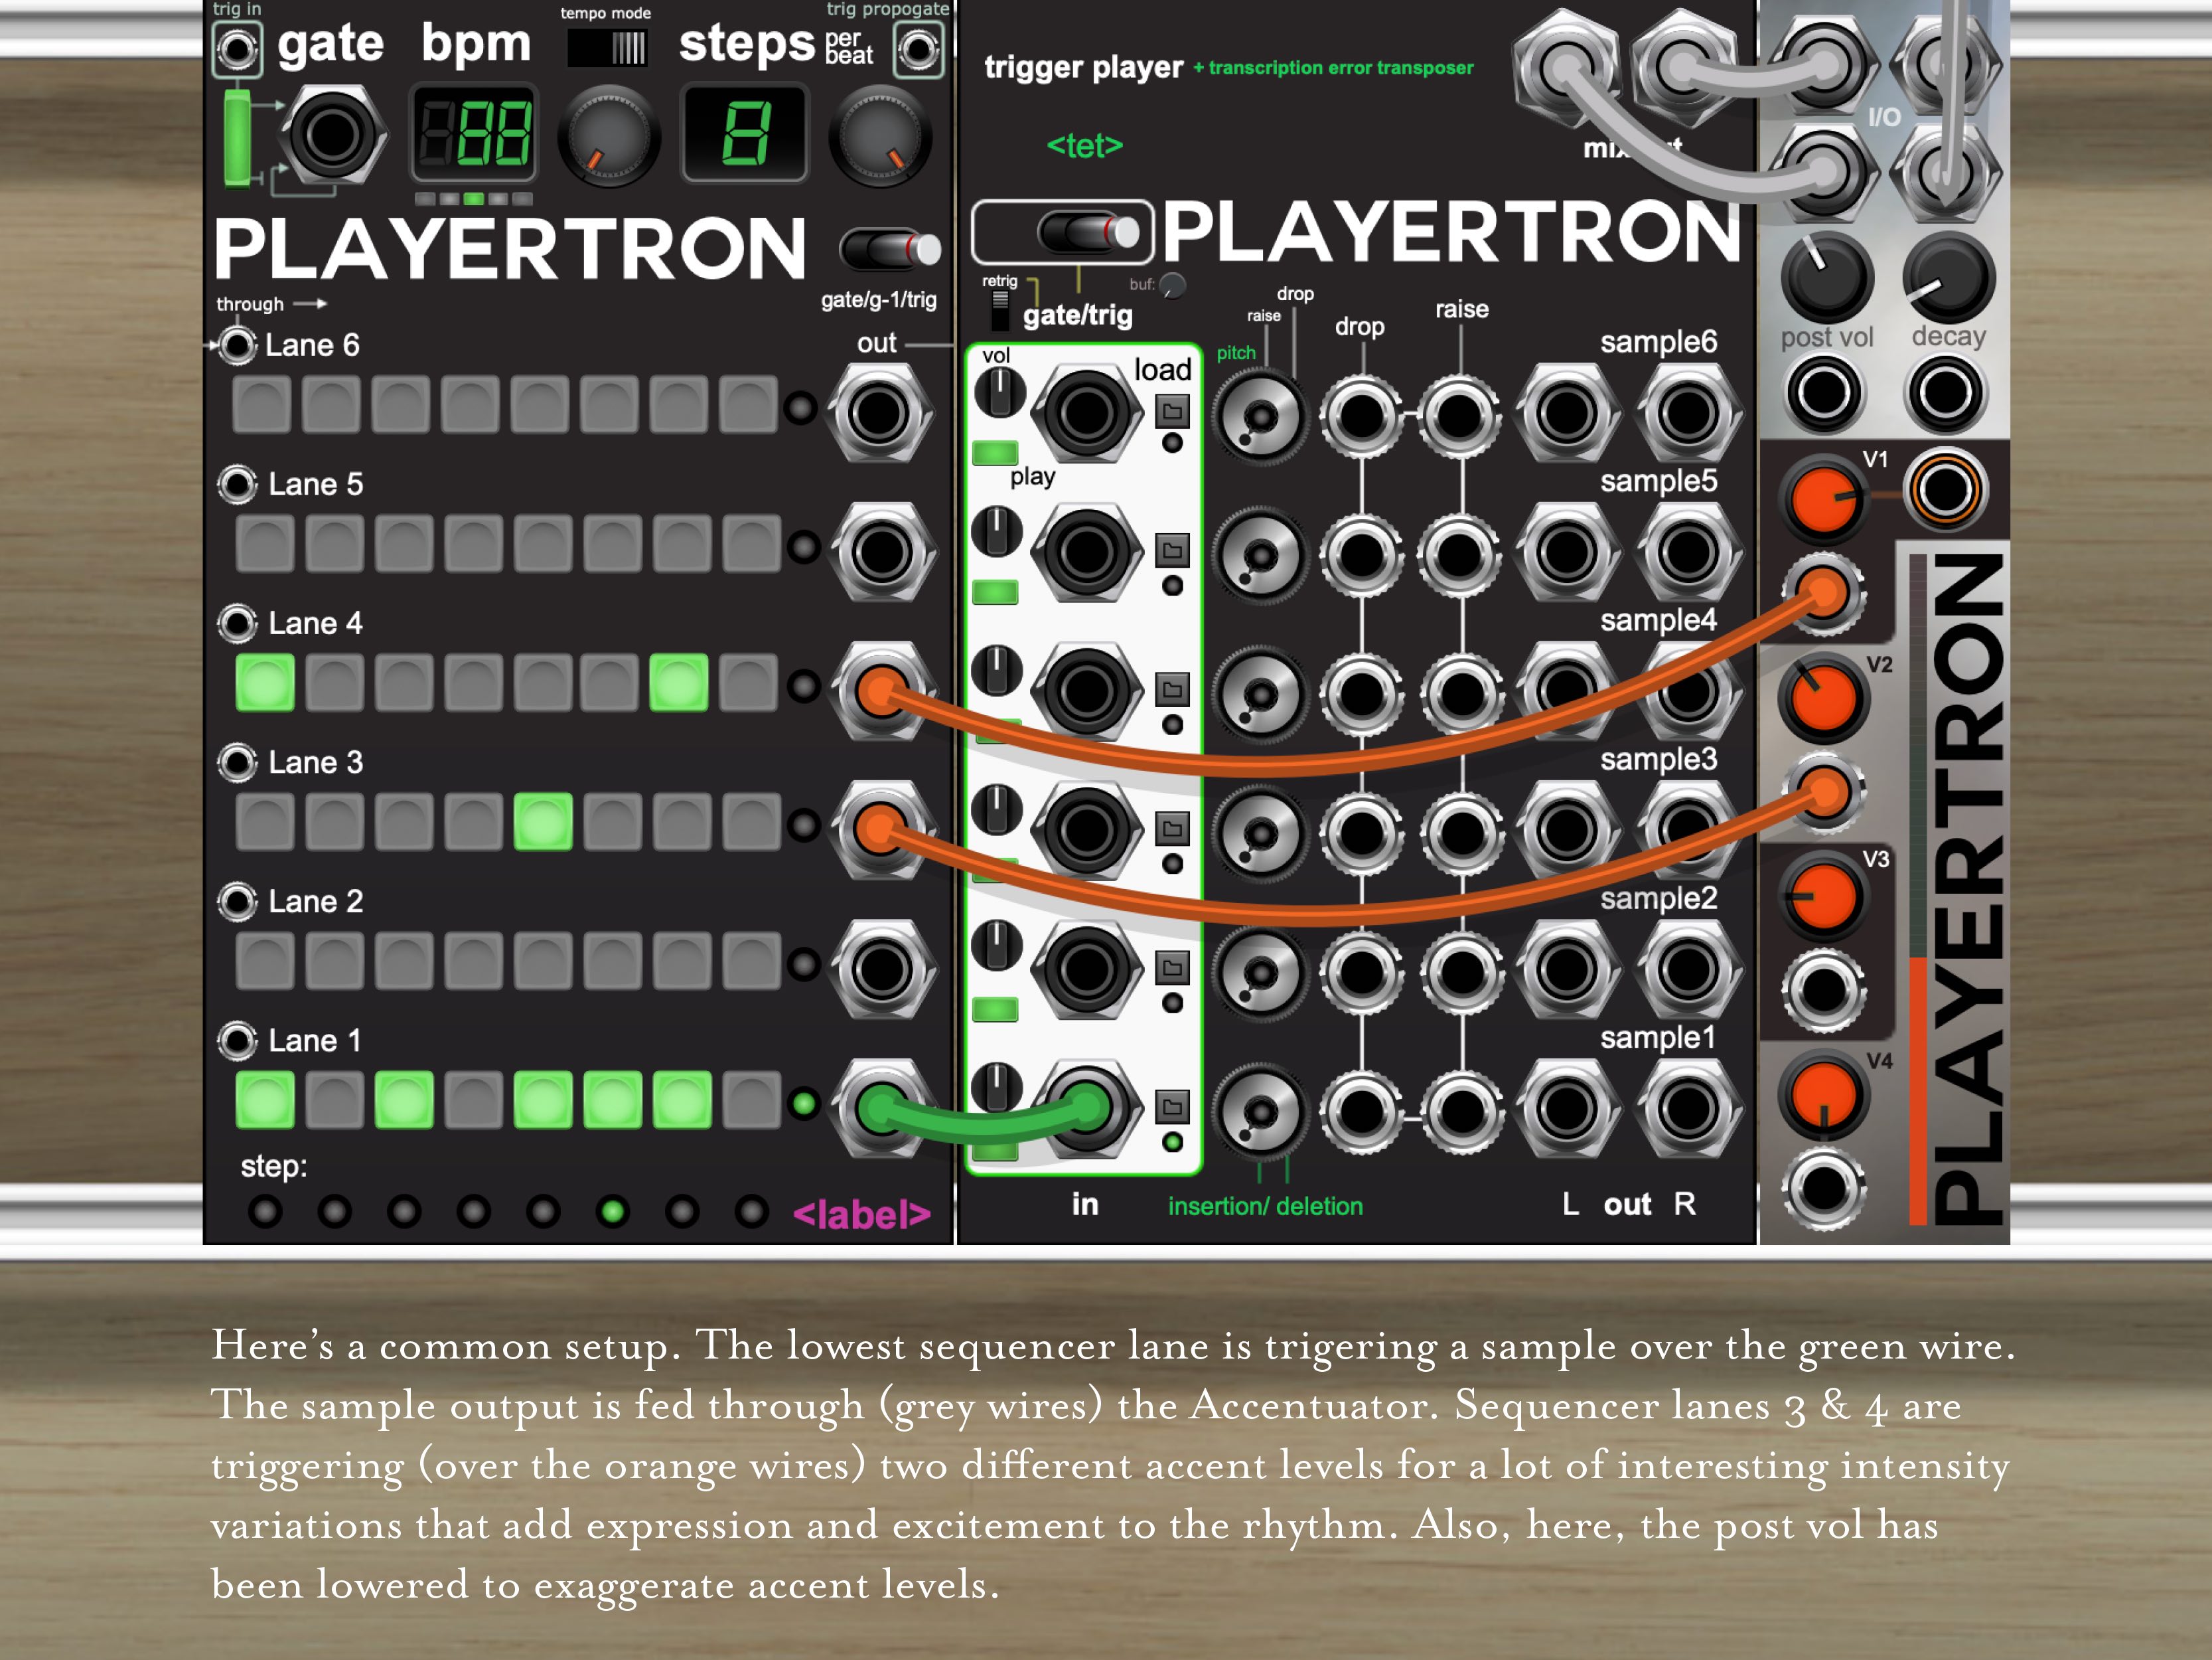The width and height of the screenshot is (2212, 1660).
Task: Click the green sample6 play button
Action: click(x=995, y=454)
